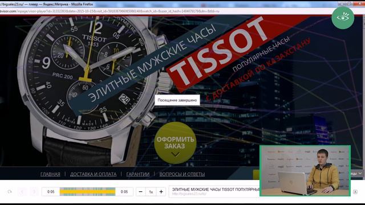Open the ГАРАНТИИ navigation link
The height and width of the screenshot is (205, 365).
(x=138, y=174)
